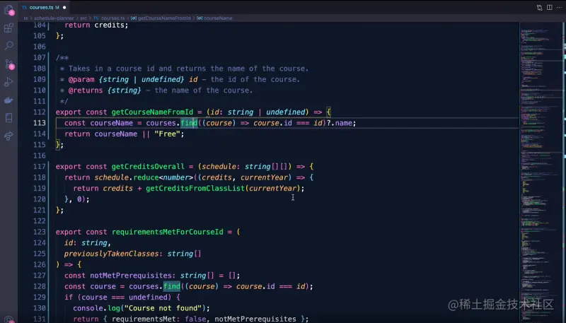Open the book-shaped view icon in activity bar
This screenshot has width=566, height=323.
[x=8, y=118]
